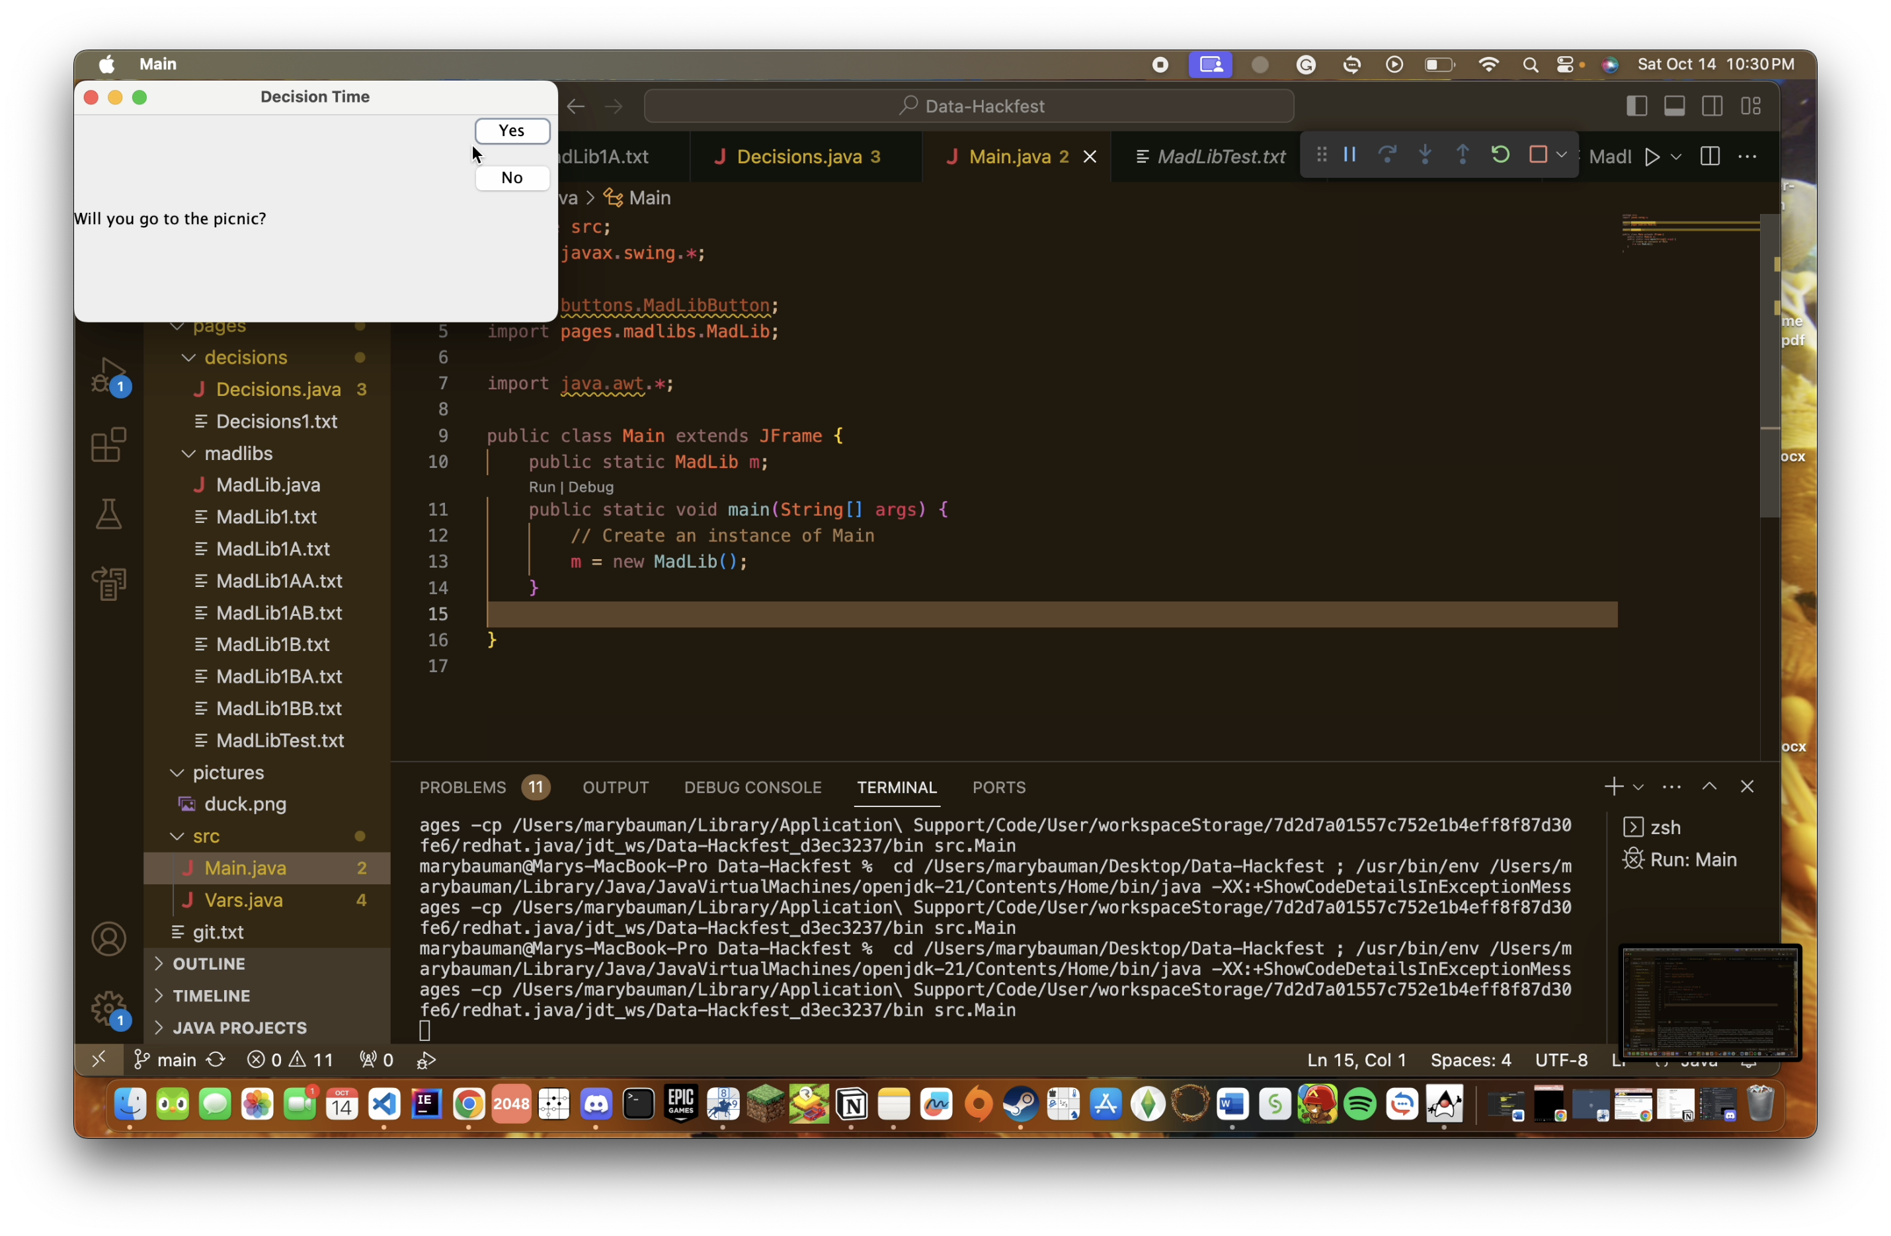This screenshot has width=1891, height=1236.
Task: Open the new terminal dropdown arrow
Action: [x=1638, y=787]
